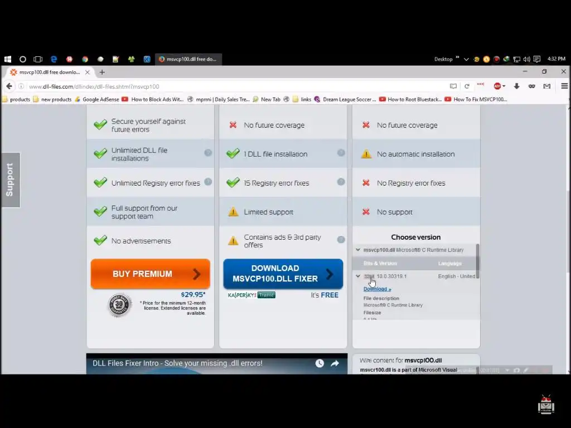Open the DLL Files Fixer Intro video title

point(177,363)
